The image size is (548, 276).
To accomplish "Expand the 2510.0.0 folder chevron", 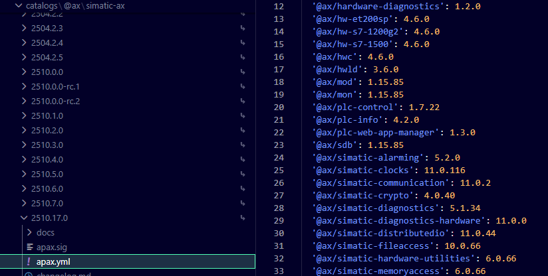I will pos(24,72).
